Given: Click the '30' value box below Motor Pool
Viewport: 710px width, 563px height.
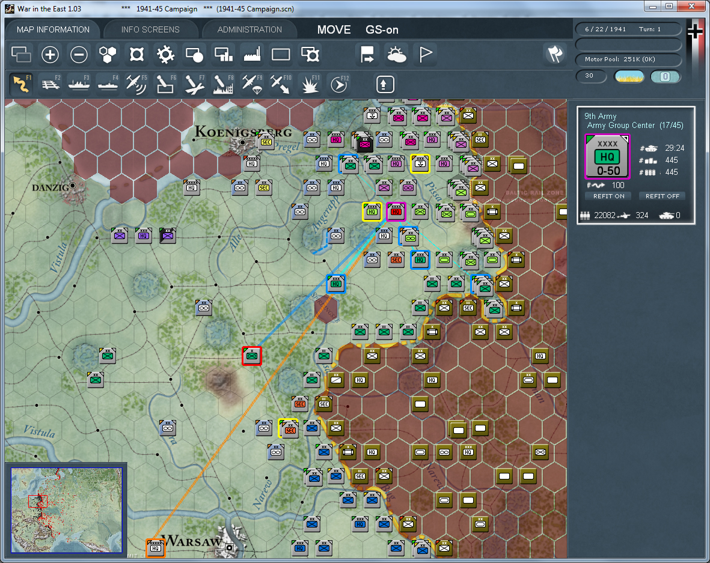Looking at the screenshot, I should [x=591, y=76].
